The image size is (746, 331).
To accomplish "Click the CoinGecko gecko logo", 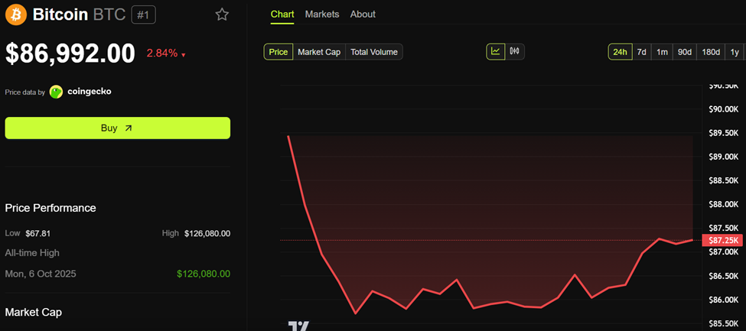I will click(56, 92).
